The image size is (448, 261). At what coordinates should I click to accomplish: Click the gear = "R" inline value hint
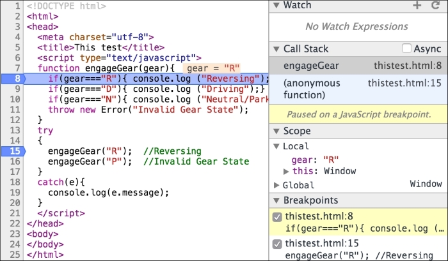pyautogui.click(x=212, y=68)
